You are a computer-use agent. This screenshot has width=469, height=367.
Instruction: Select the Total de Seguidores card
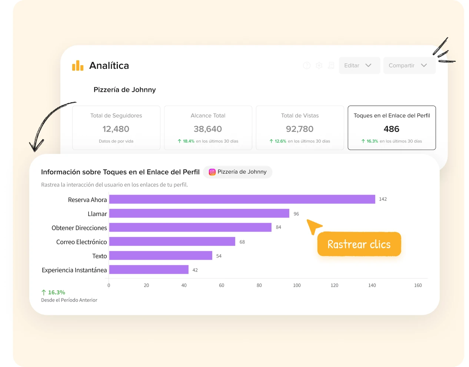[116, 128]
